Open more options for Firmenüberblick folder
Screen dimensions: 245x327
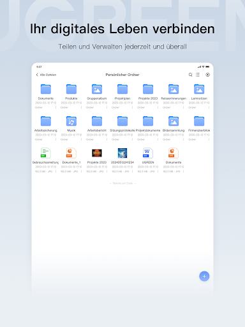pyautogui.click(x=209, y=139)
